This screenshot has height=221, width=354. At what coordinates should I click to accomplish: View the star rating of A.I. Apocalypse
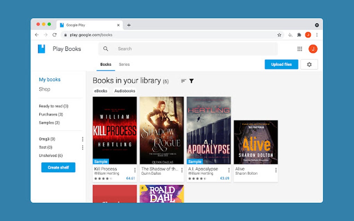[x=197, y=178]
